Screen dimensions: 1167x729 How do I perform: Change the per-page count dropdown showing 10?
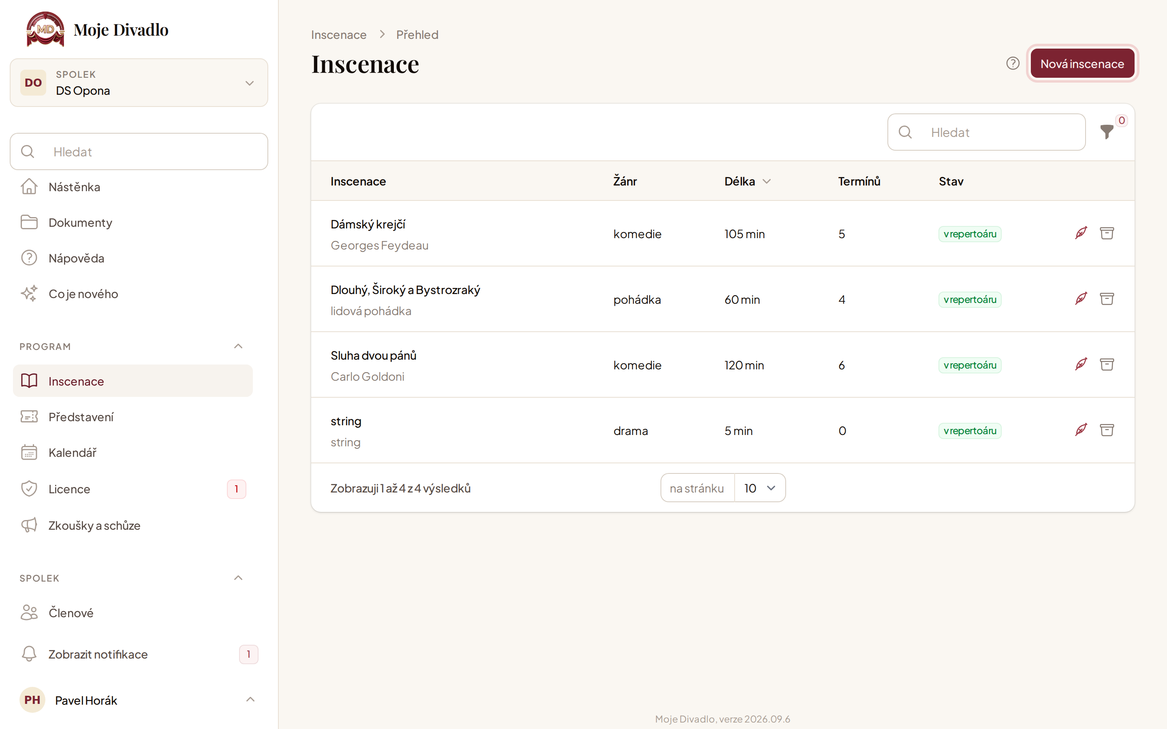point(759,488)
